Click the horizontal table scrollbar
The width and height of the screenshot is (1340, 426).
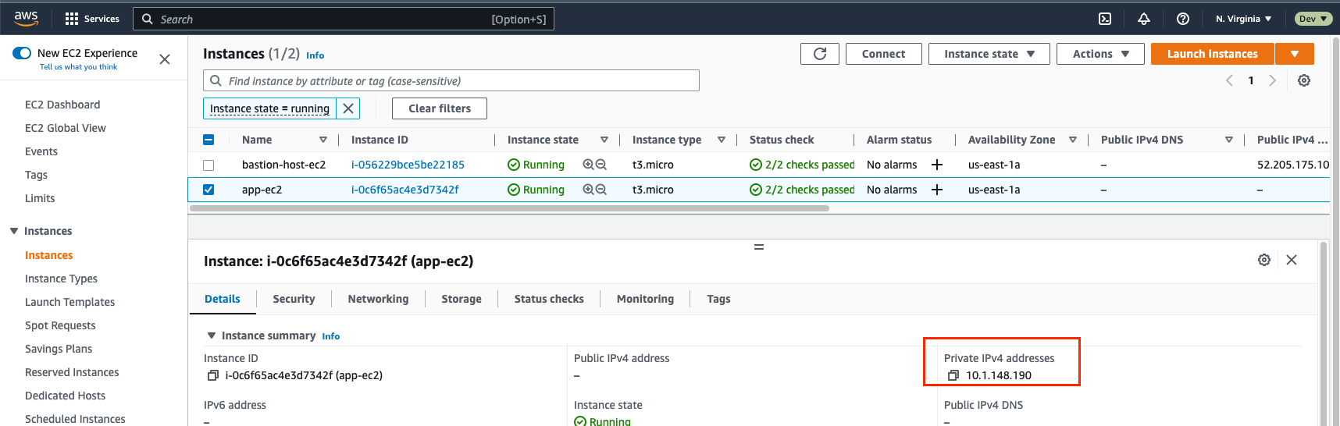[510, 208]
